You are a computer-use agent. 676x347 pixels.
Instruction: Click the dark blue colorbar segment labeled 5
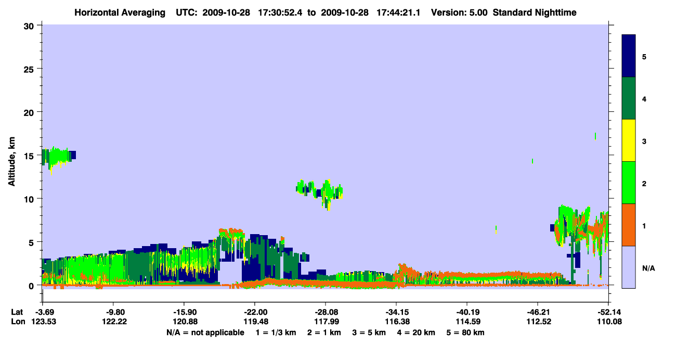click(x=629, y=56)
